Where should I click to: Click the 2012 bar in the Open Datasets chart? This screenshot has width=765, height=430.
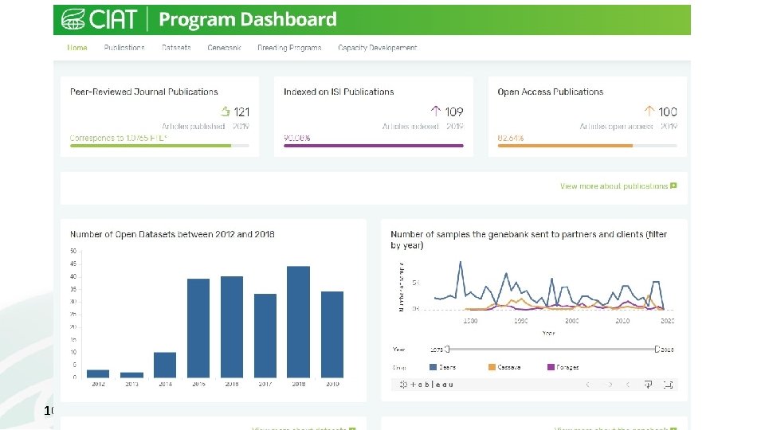98,374
